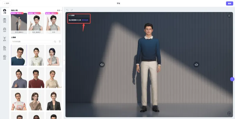The width and height of the screenshot is (235, 119).
Task: Open the purple help question-mark button
Action: (232, 79)
